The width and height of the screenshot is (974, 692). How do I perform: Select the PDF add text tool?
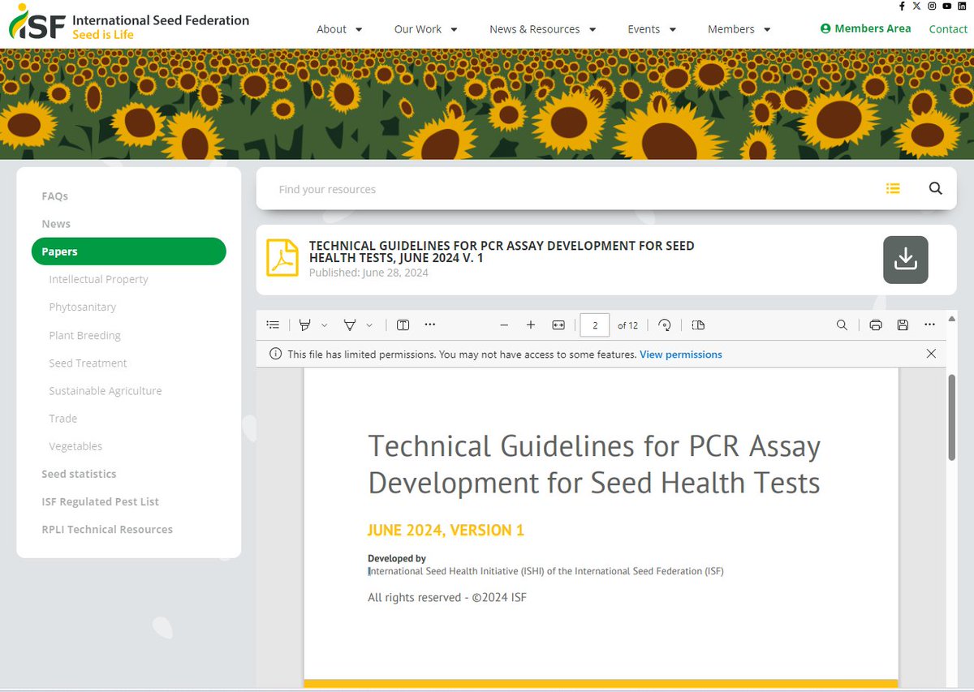(x=403, y=325)
